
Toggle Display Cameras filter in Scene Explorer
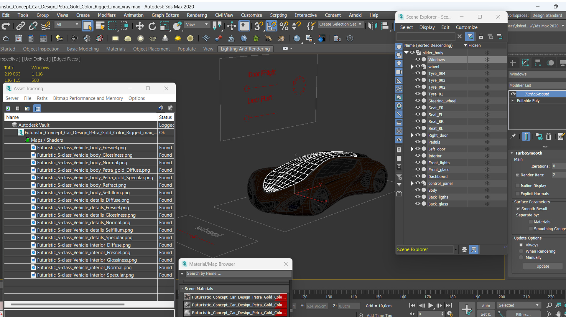click(x=399, y=72)
